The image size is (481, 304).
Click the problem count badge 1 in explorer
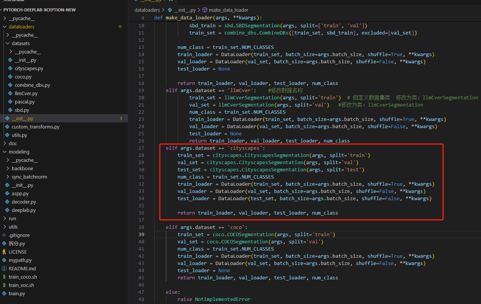click(121, 119)
